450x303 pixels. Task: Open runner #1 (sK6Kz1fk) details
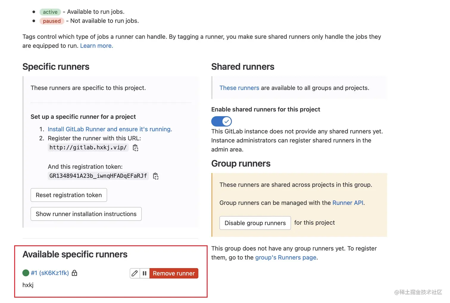click(x=50, y=273)
